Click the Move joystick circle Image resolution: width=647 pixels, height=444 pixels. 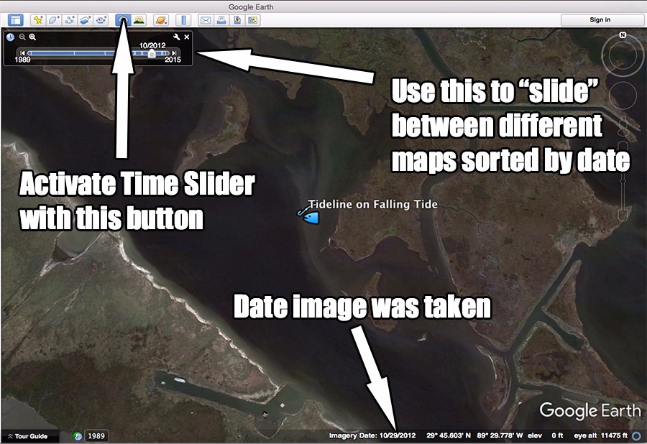pyautogui.click(x=623, y=96)
